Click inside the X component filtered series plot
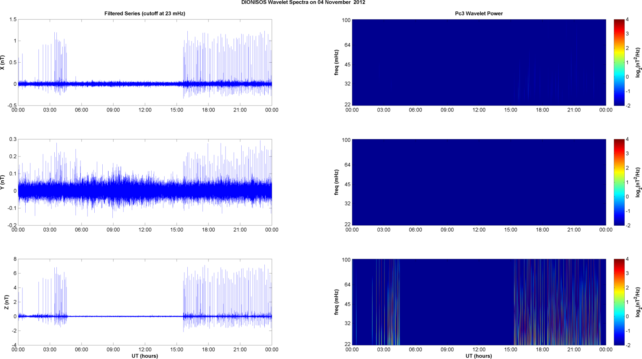642x359 pixels. pyautogui.click(x=145, y=62)
